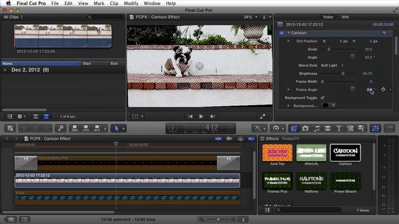Expand the Dec 2, 2012 group
Screen dimensions: 399x224
[x=5, y=70]
